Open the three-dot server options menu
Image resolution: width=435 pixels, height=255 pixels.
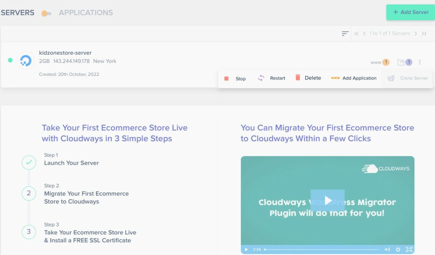(420, 62)
